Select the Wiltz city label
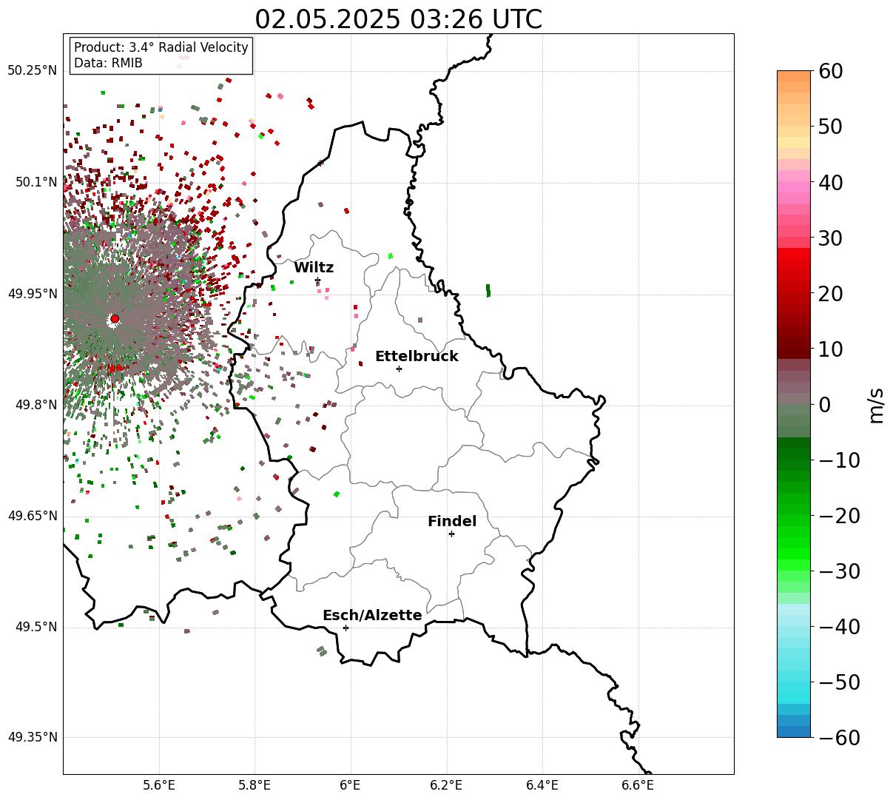893x800 pixels. click(314, 268)
